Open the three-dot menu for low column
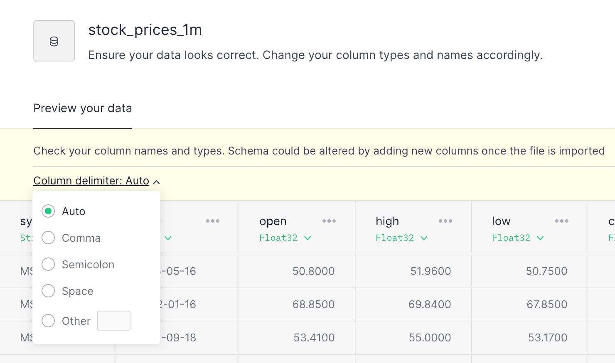Viewport: 615px width, 363px height. pyautogui.click(x=561, y=221)
